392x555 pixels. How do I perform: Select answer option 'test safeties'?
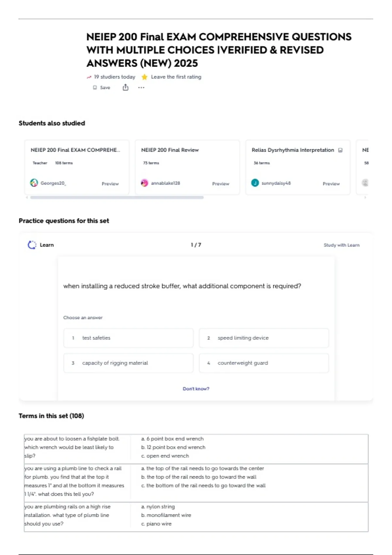pyautogui.click(x=128, y=338)
